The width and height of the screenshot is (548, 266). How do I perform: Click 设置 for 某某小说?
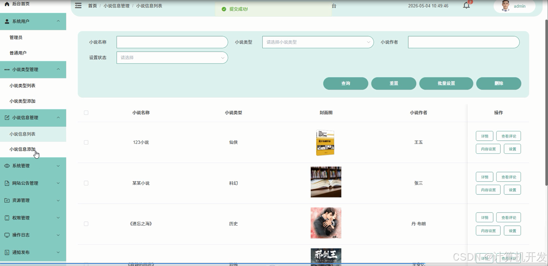pos(512,190)
